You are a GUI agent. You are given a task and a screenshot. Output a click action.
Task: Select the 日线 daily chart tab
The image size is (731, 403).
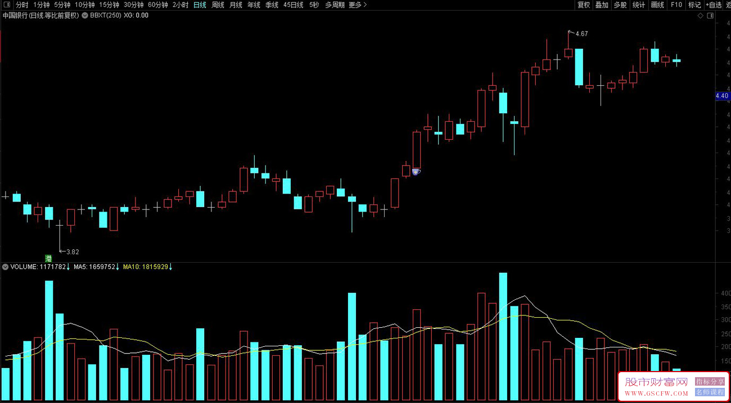200,5
